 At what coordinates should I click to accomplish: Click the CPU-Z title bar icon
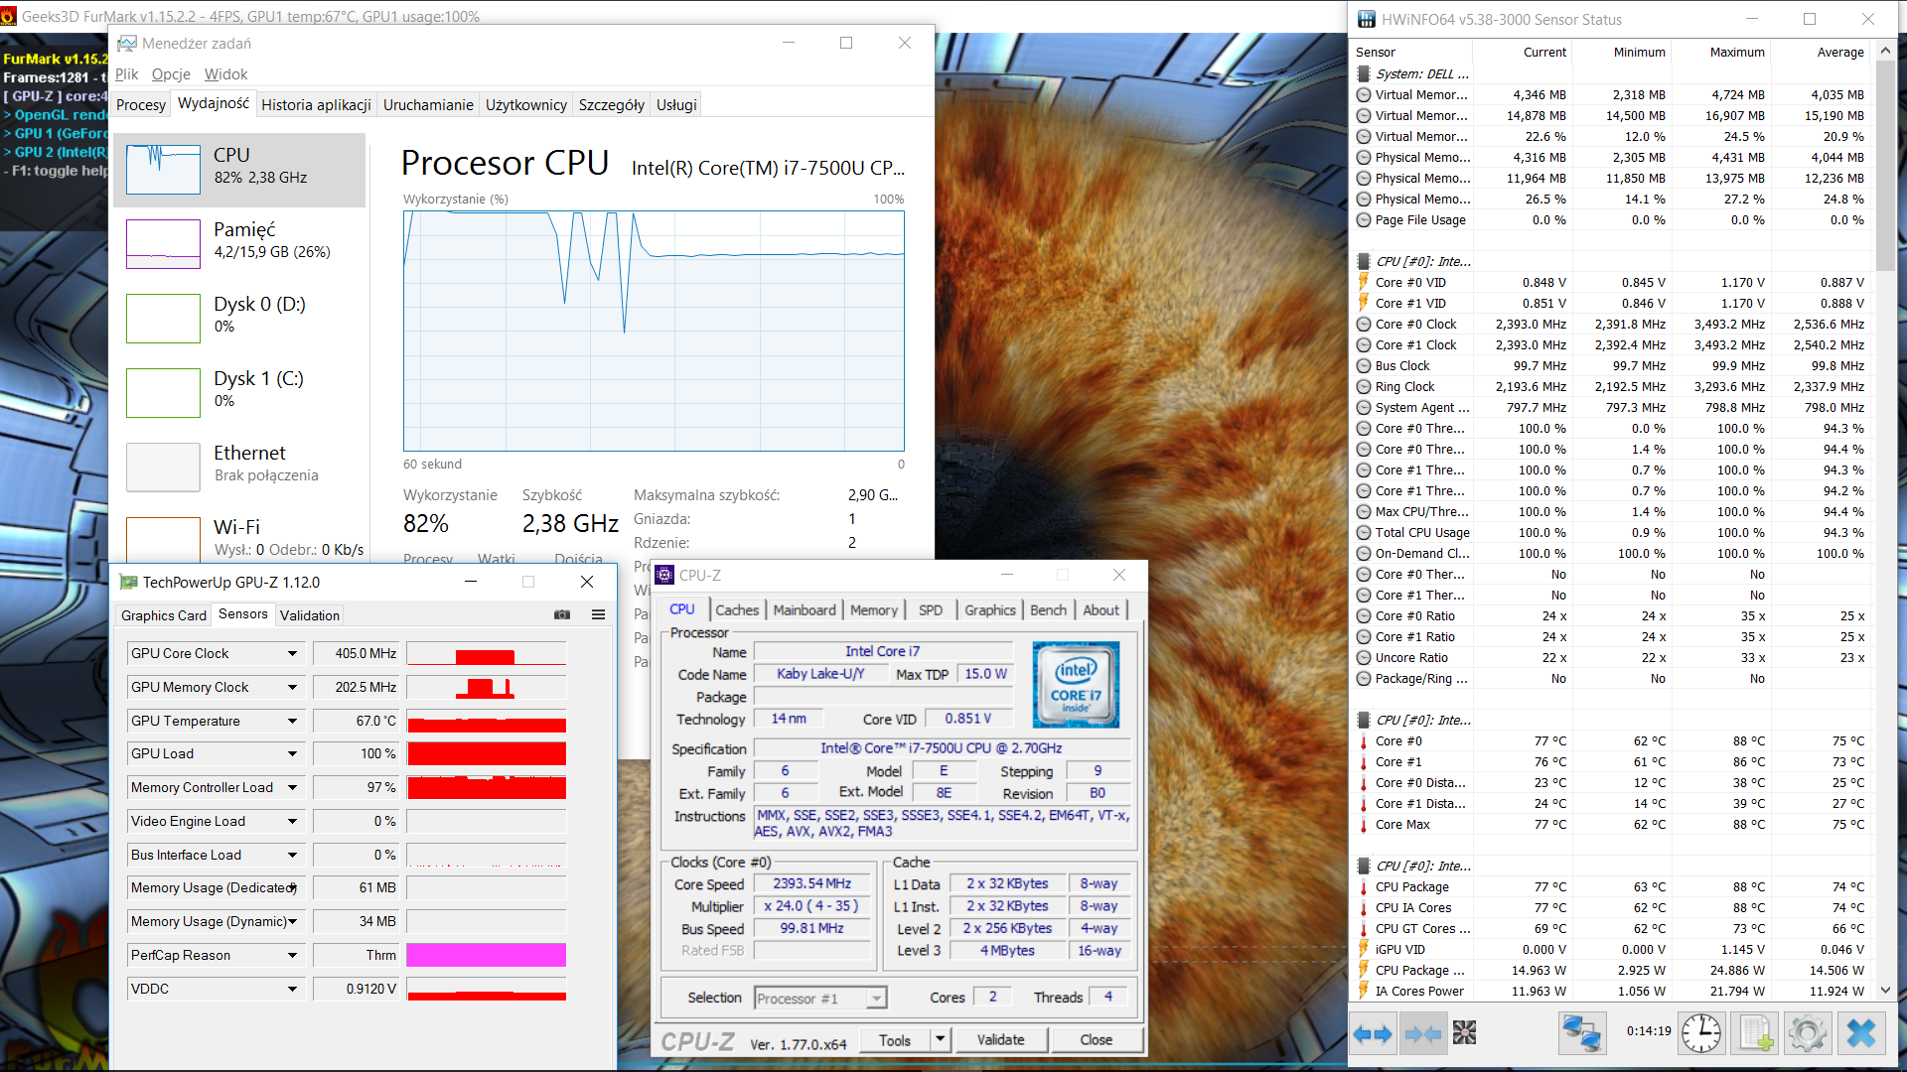pos(664,575)
